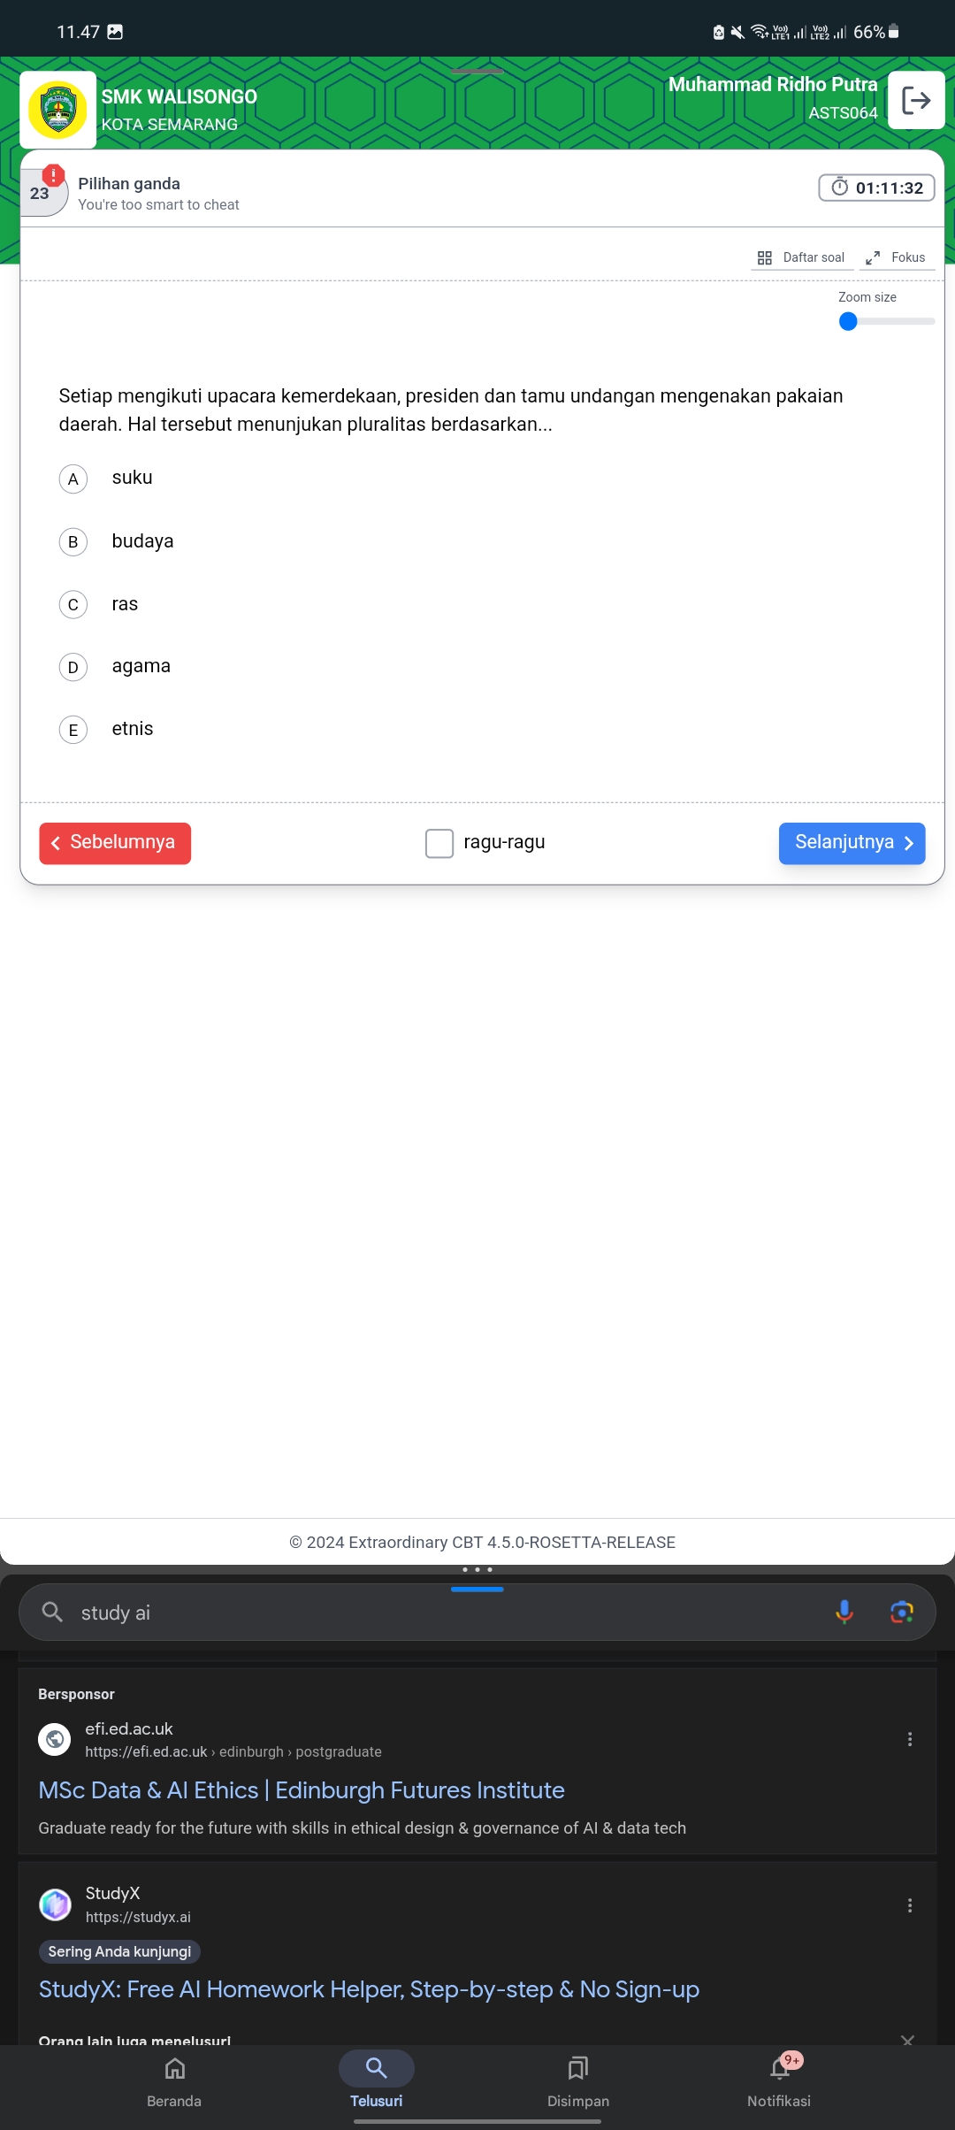Screen dimensions: 955x2130
Task: Start a voice search with the microphone icon
Action: [x=844, y=1612]
